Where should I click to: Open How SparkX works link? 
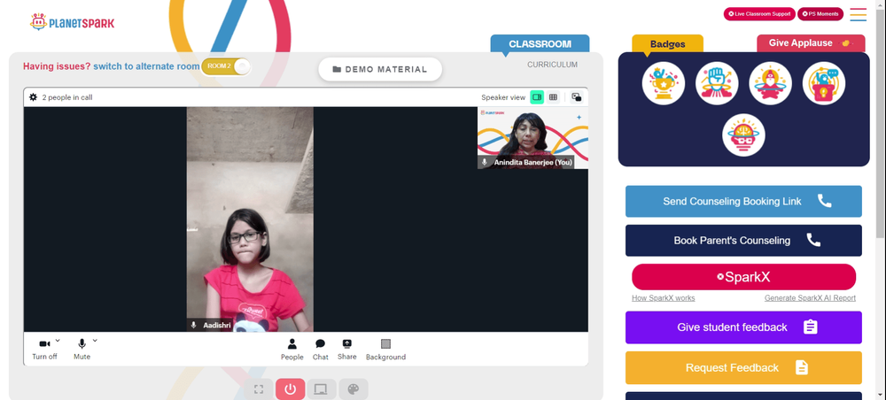pyautogui.click(x=664, y=298)
